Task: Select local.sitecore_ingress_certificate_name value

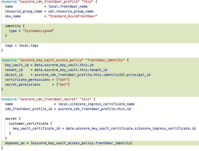Action: [x=96, y=104]
